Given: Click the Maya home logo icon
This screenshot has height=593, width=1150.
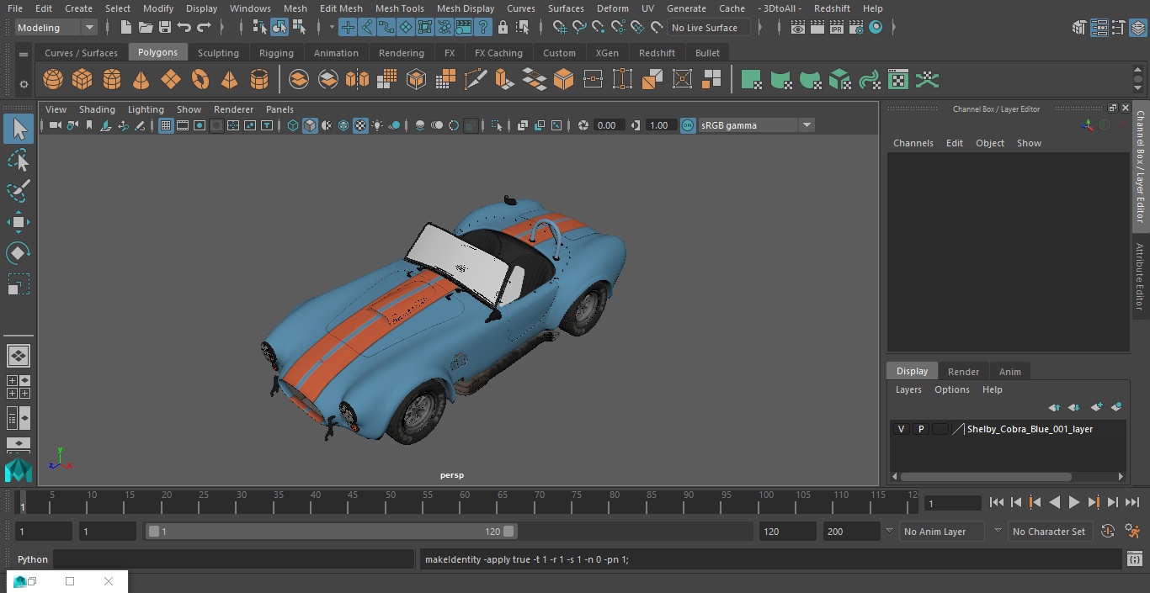Looking at the screenshot, I should pos(19,469).
